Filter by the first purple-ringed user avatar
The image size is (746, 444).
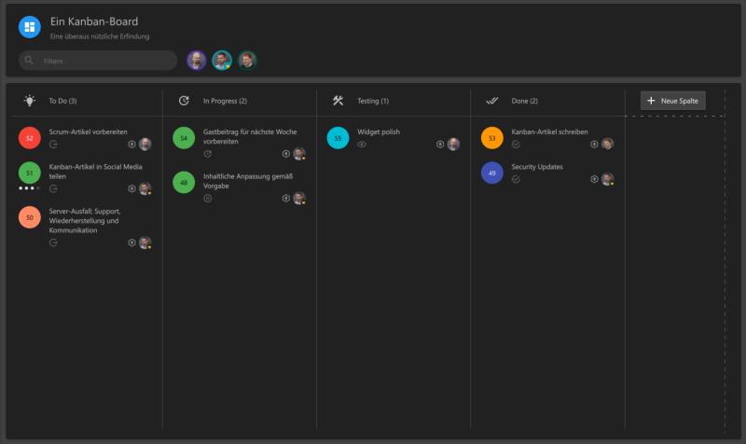(197, 61)
